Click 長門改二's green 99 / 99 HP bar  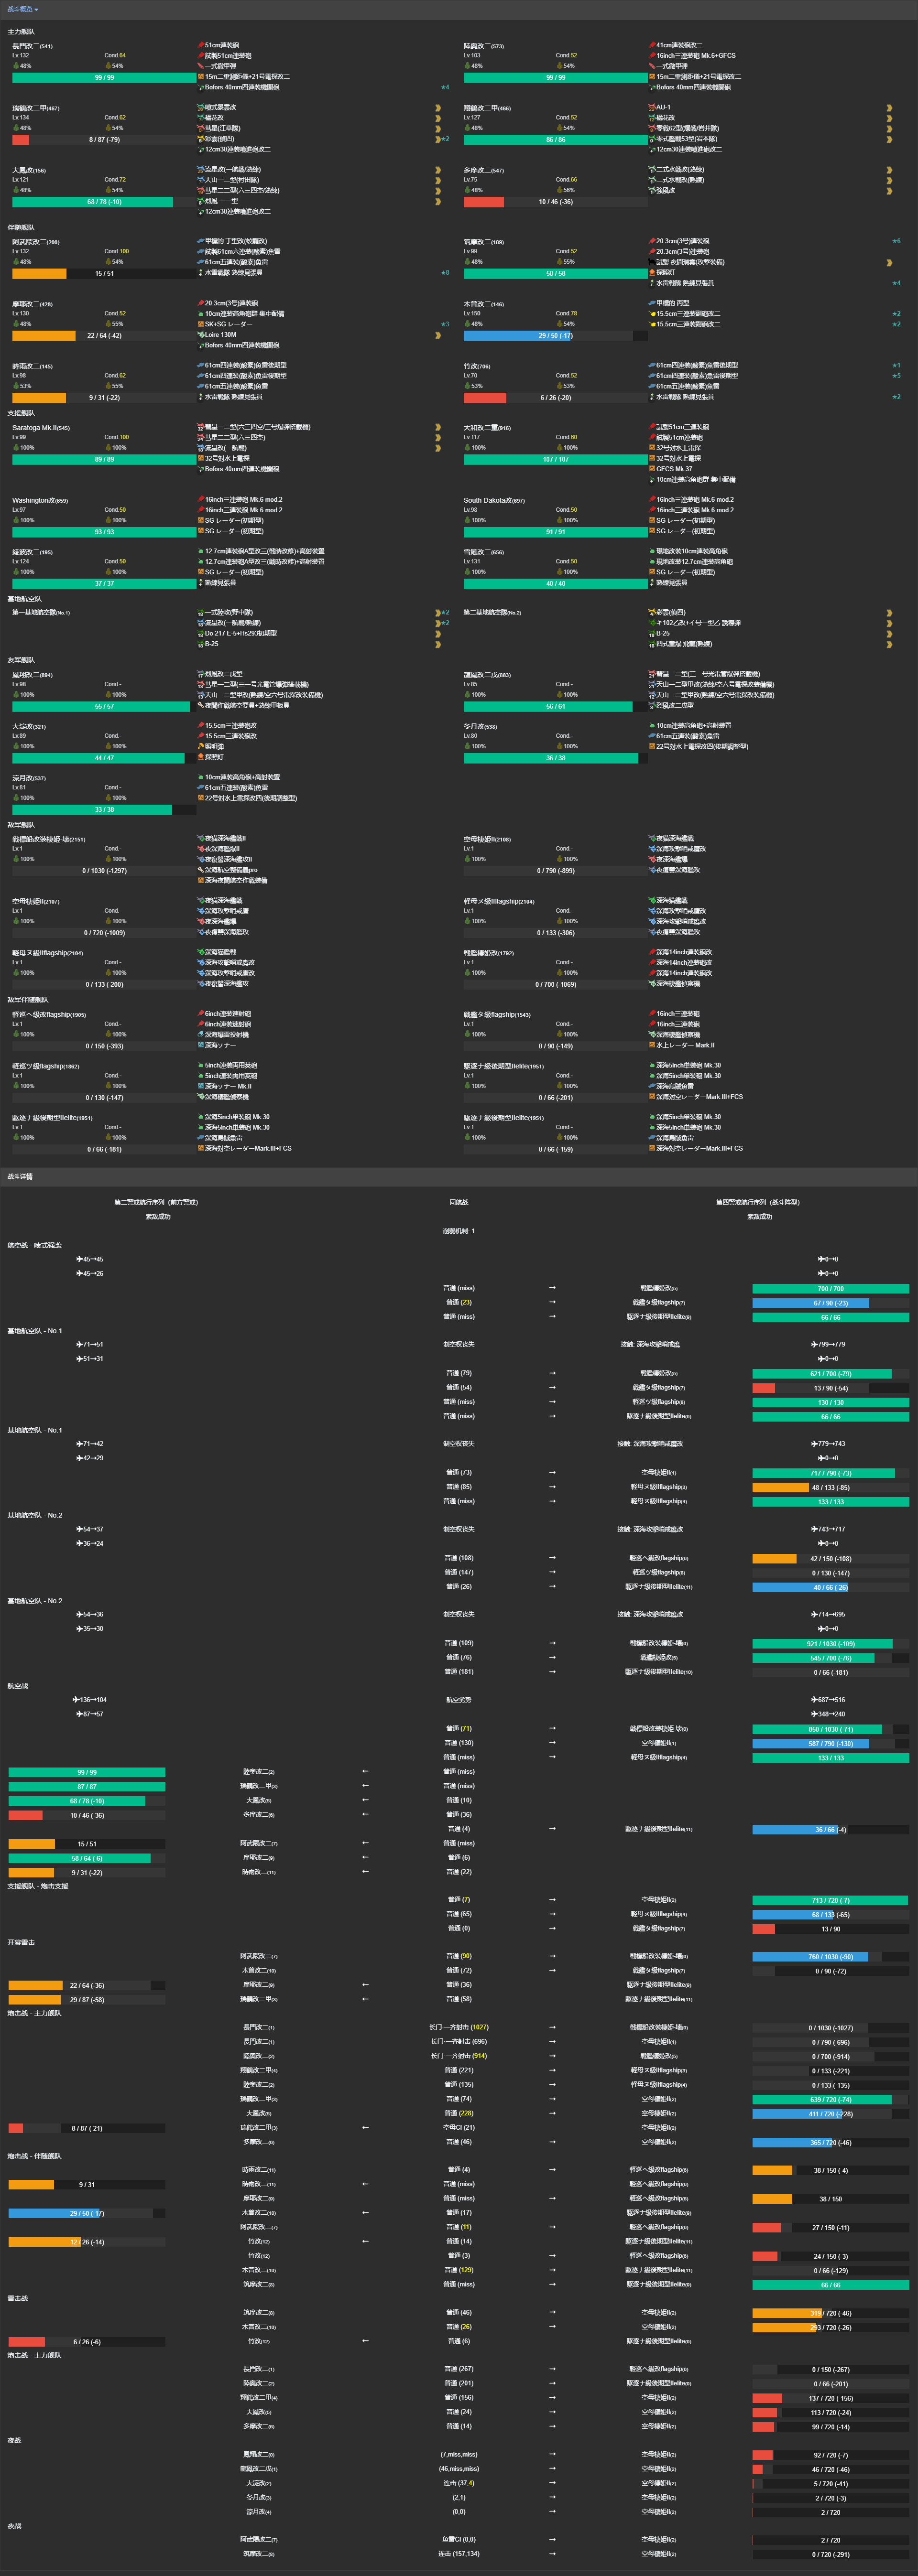tap(104, 77)
